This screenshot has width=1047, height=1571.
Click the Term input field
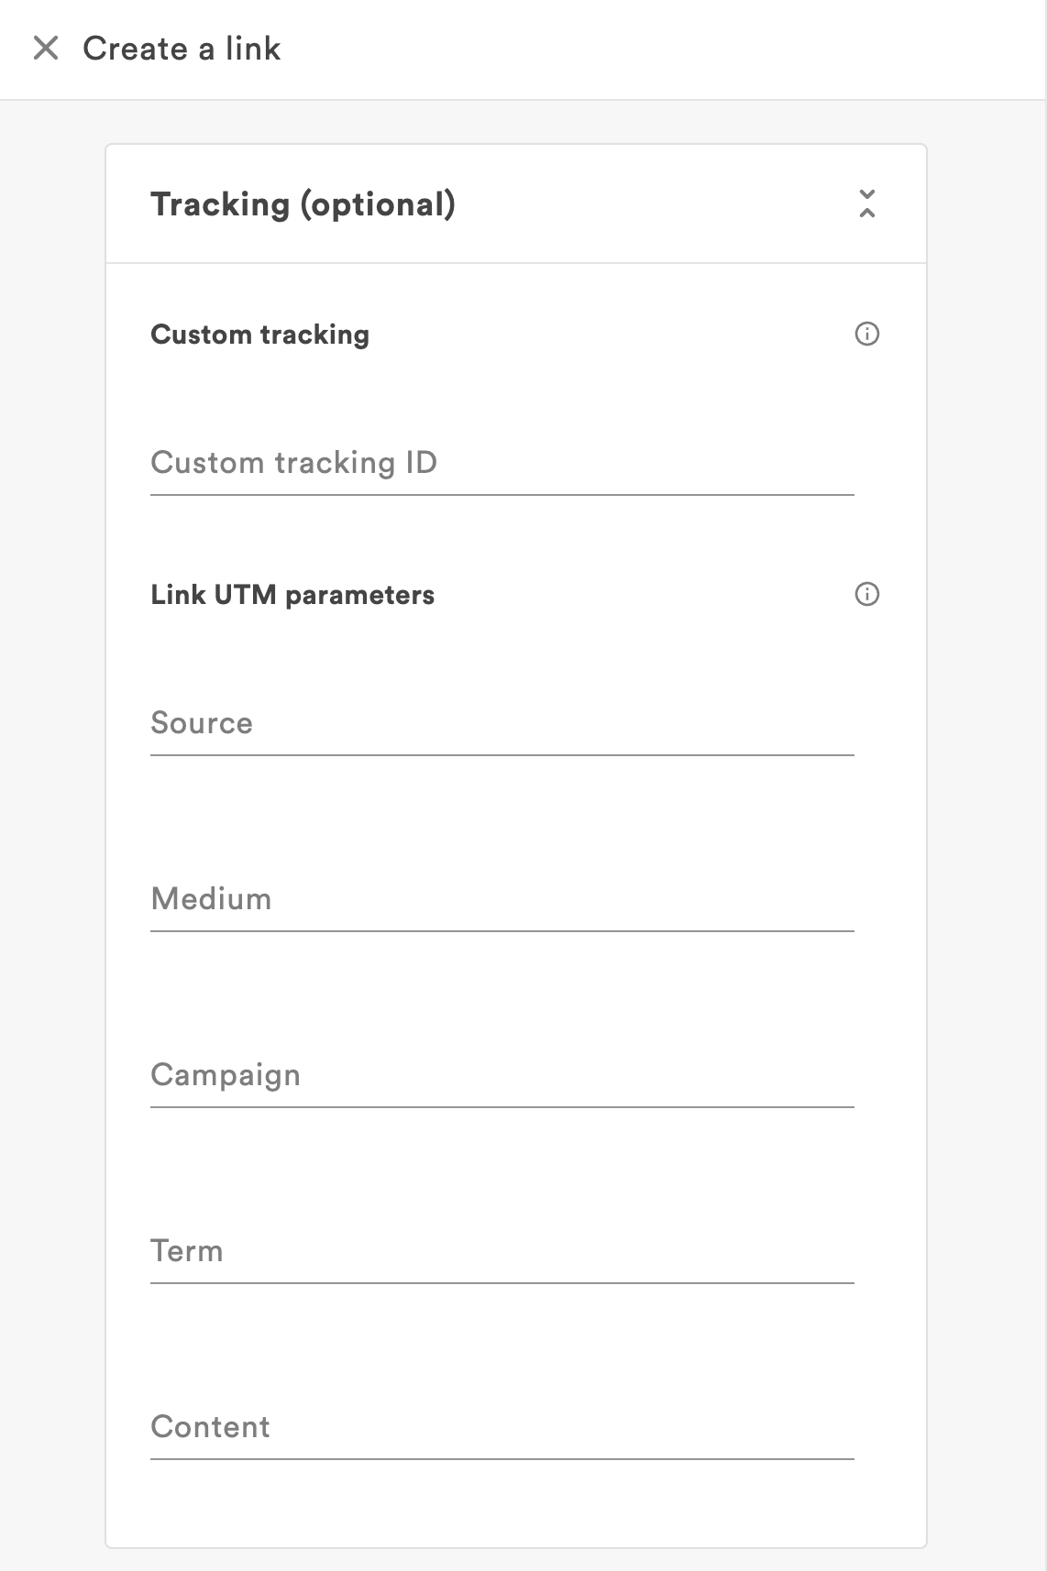(501, 1251)
